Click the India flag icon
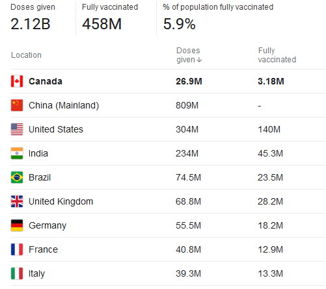 point(17,153)
